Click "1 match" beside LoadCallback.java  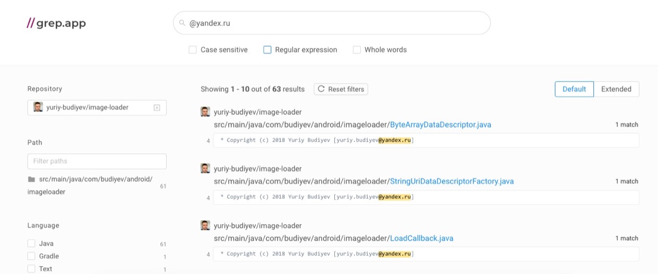click(627, 238)
